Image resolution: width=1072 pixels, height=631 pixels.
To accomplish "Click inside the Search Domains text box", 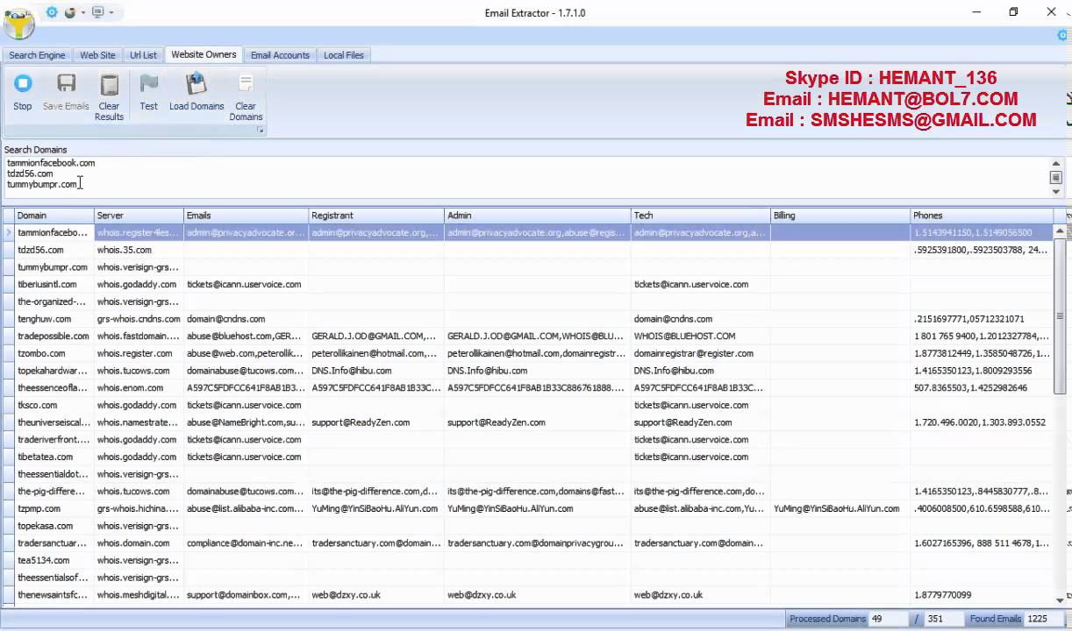I will point(527,177).
